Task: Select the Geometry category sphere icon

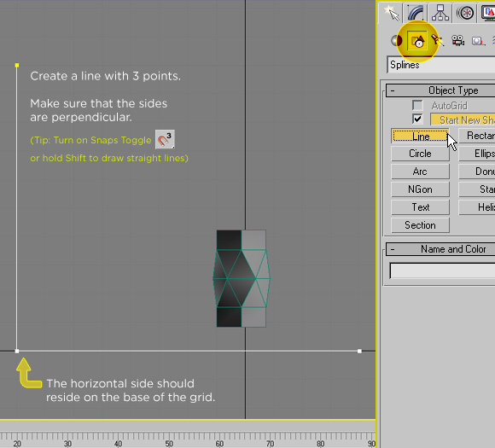Action: 396,41
